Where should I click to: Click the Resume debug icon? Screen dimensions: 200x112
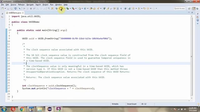coord(24,8)
